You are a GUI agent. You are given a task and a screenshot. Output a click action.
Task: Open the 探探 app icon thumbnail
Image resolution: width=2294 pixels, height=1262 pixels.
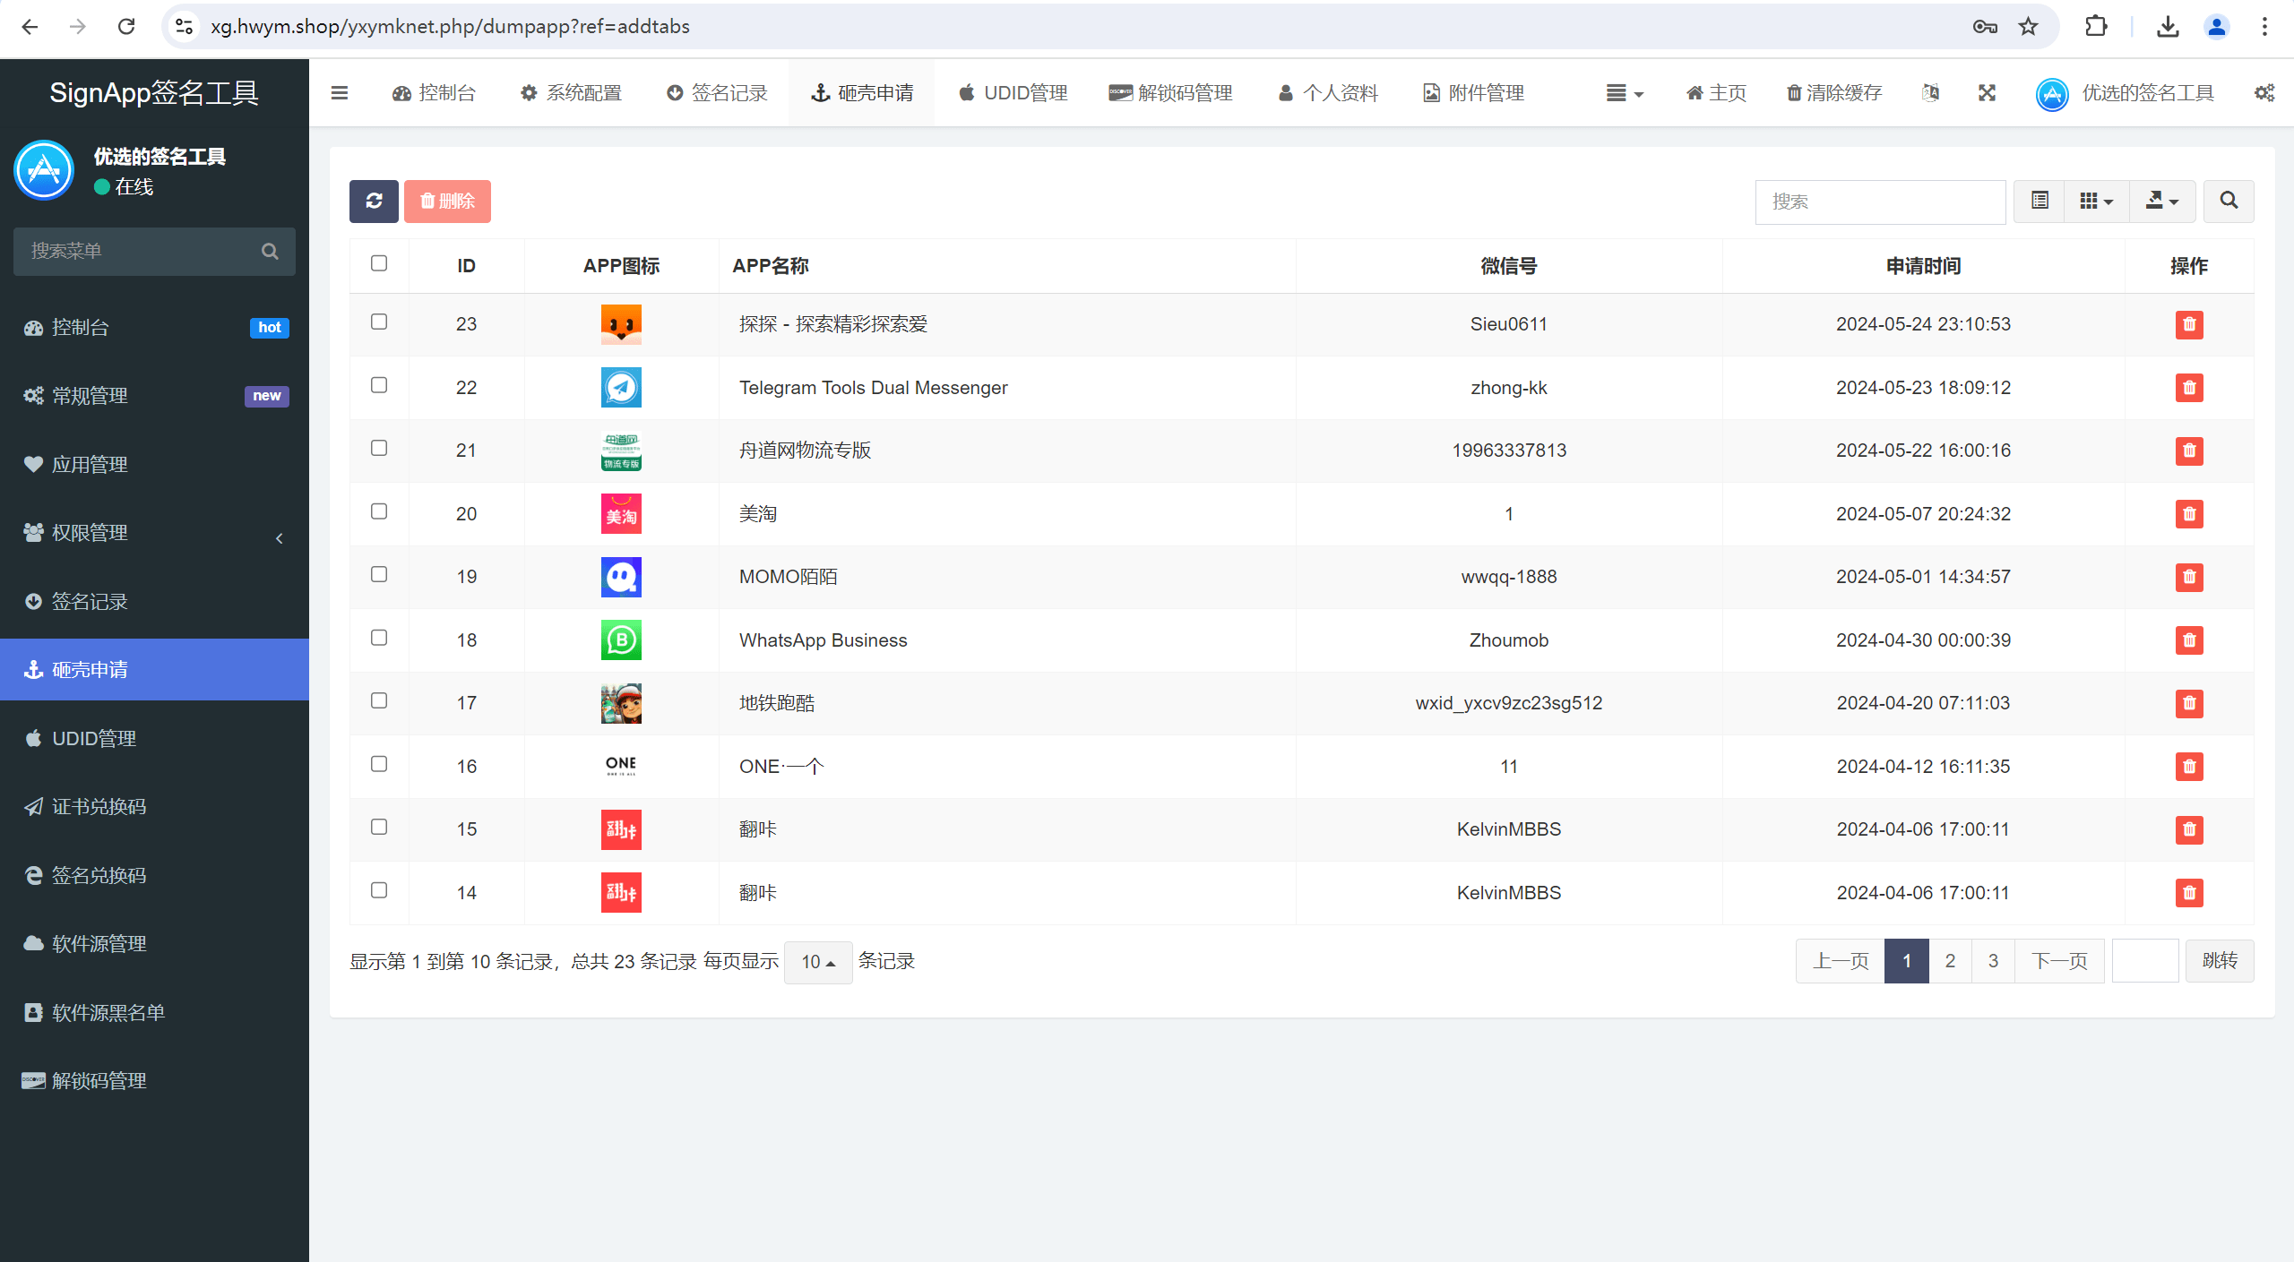pos(621,324)
